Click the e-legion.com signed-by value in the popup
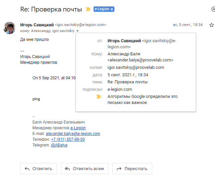The width and height of the screenshot is (215, 188). pyautogui.click(x=119, y=89)
